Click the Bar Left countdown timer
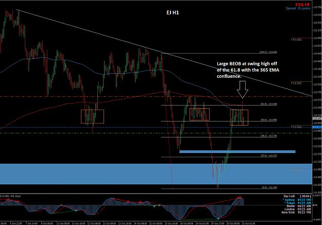 297,197
